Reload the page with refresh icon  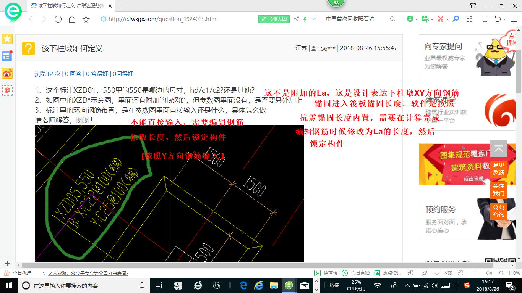coord(58,19)
